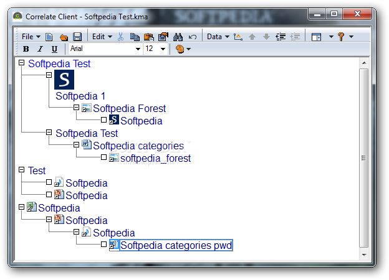Screen dimensions: 389x280
Task: Copy the selected item via Copy icon
Action: 135,37
